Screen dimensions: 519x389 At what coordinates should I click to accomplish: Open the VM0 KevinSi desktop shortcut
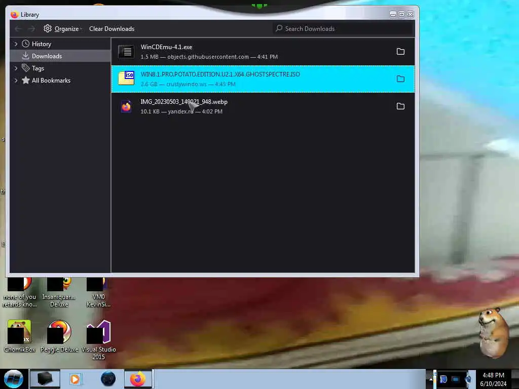click(x=98, y=293)
